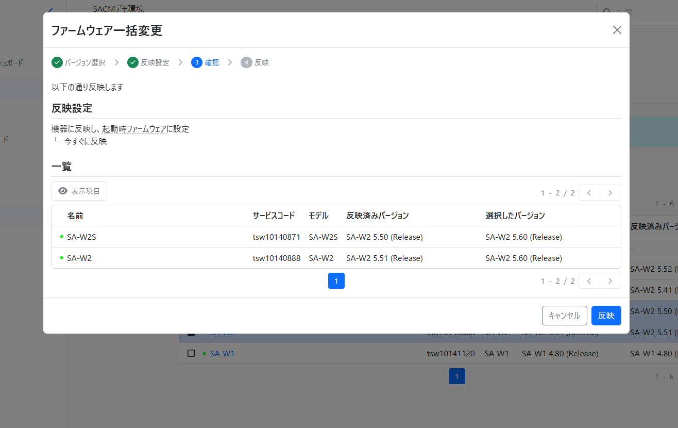This screenshot has height=428, width=678.
Task: Click SA-W2 5.50 (Release) applied version cell
Action: (384, 237)
